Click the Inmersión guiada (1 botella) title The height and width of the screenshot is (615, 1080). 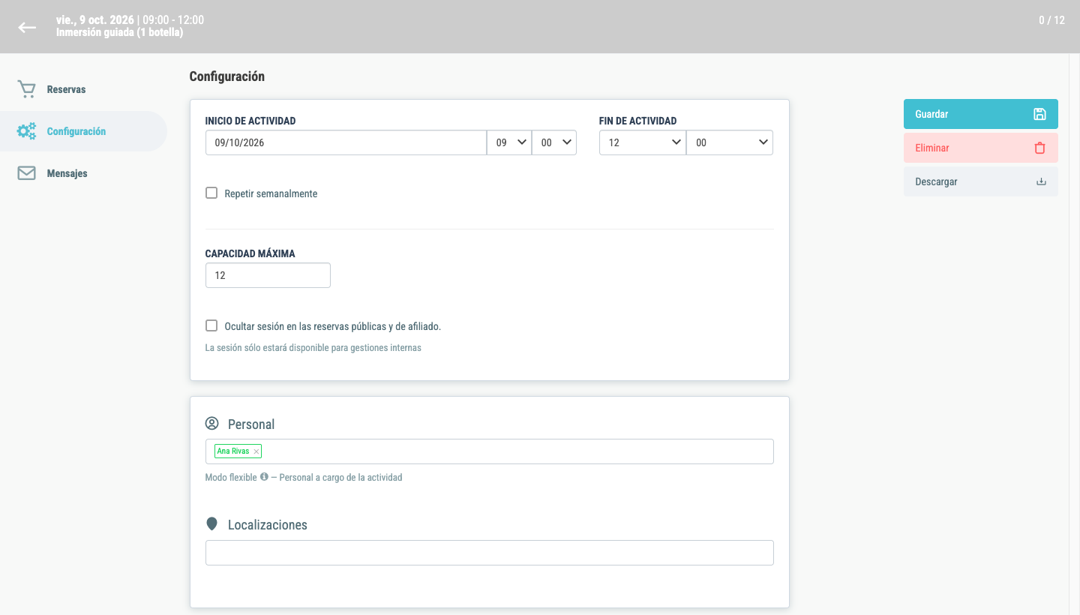[x=120, y=32]
